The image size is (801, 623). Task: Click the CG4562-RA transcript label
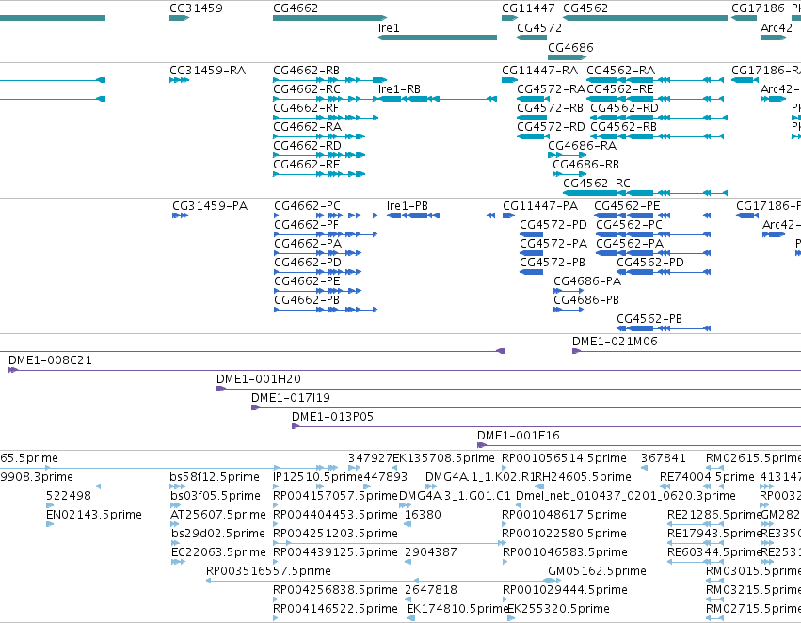[x=620, y=71]
